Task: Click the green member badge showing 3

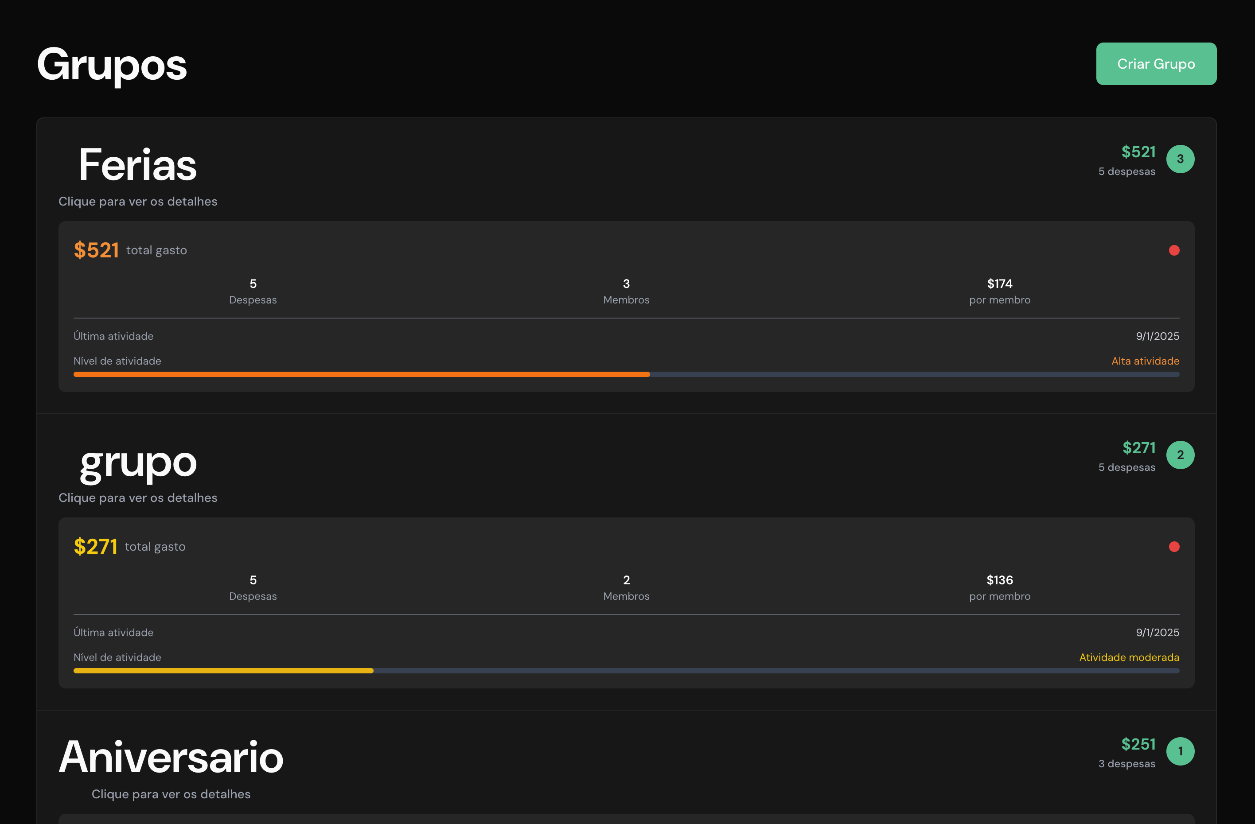Action: (x=1180, y=159)
